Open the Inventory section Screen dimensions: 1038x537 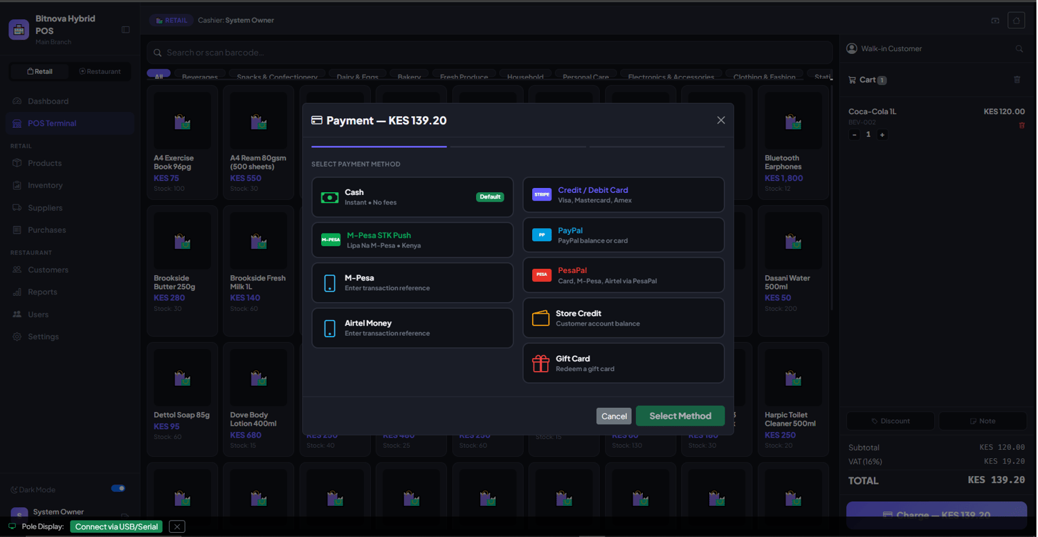[x=69, y=185]
